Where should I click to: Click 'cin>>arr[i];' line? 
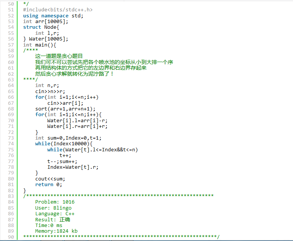[65, 103]
